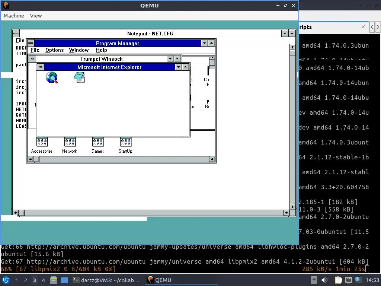381x286 pixels.
Task: Open the volume control tray icon
Action: click(x=324, y=280)
